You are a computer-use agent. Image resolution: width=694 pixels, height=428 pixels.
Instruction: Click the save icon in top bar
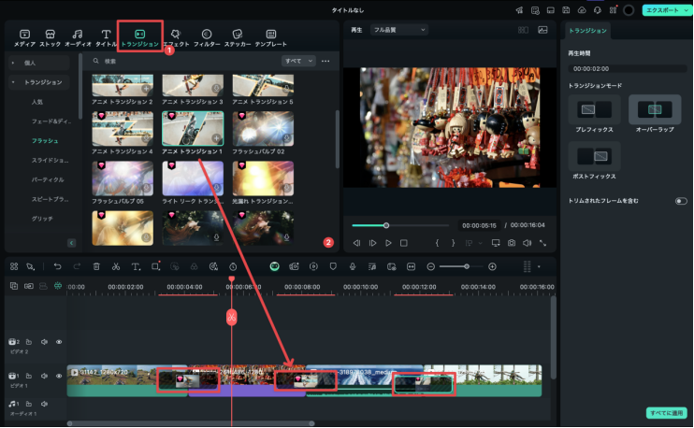tap(567, 9)
